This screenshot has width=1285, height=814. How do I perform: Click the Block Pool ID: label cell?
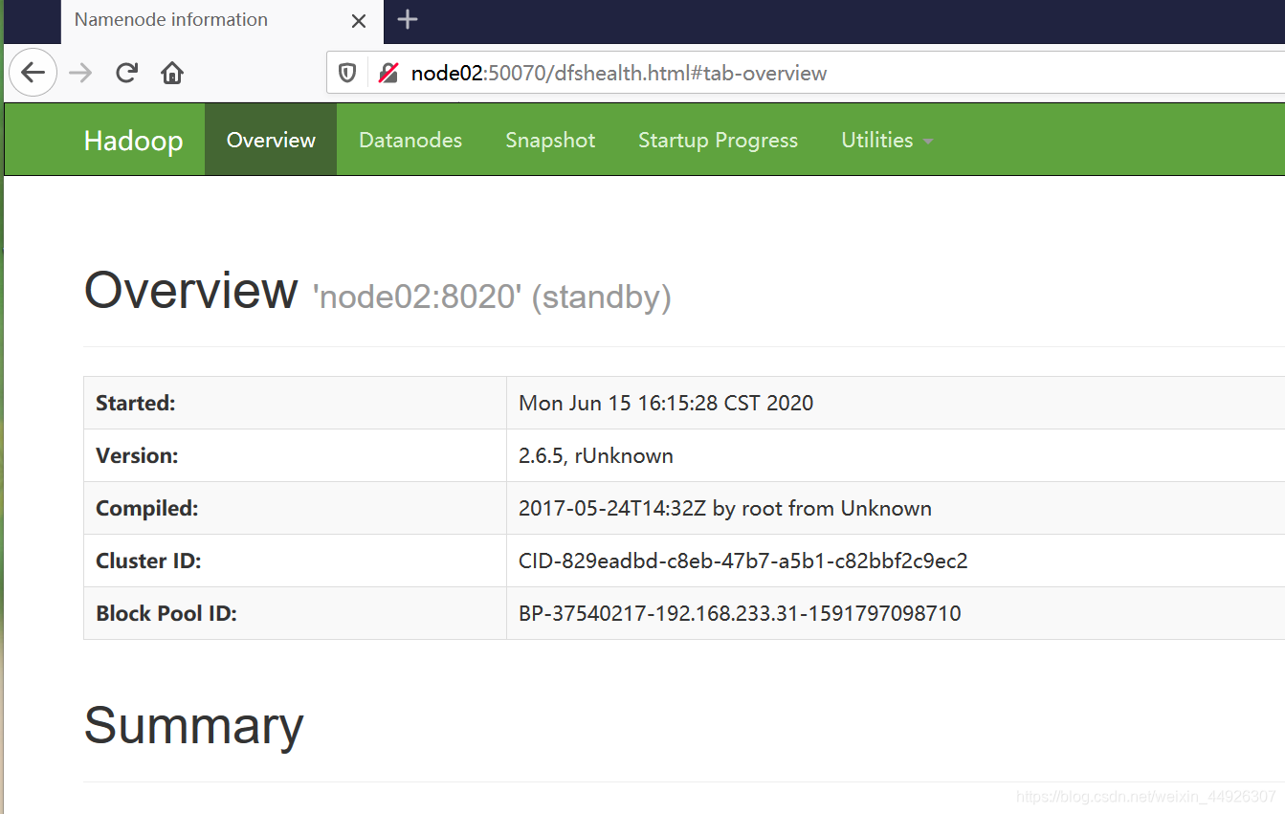[x=295, y=613]
